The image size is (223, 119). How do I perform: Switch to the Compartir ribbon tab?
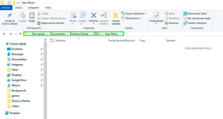tap(33, 8)
